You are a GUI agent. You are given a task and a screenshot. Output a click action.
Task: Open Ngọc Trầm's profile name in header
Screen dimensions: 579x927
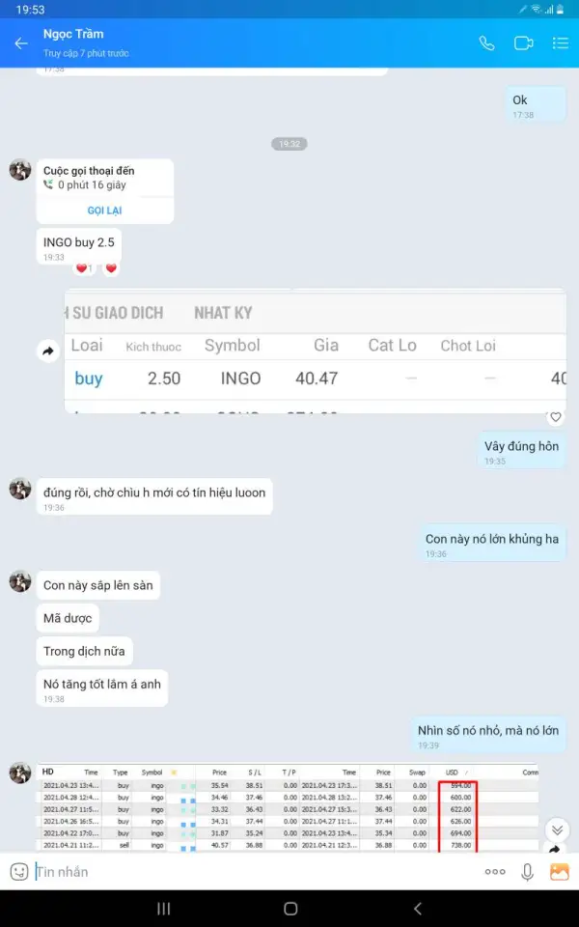[73, 35]
